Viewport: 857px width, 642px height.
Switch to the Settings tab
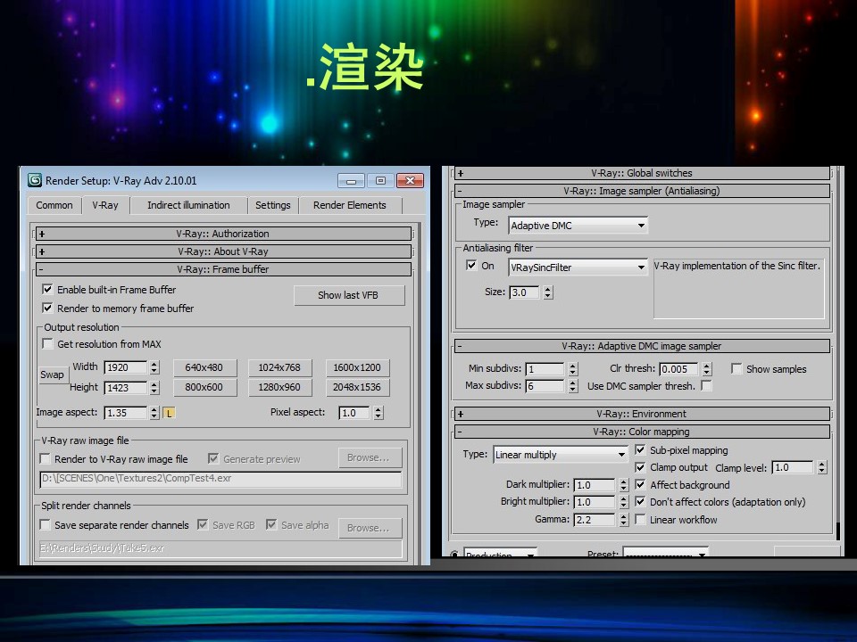pos(273,205)
